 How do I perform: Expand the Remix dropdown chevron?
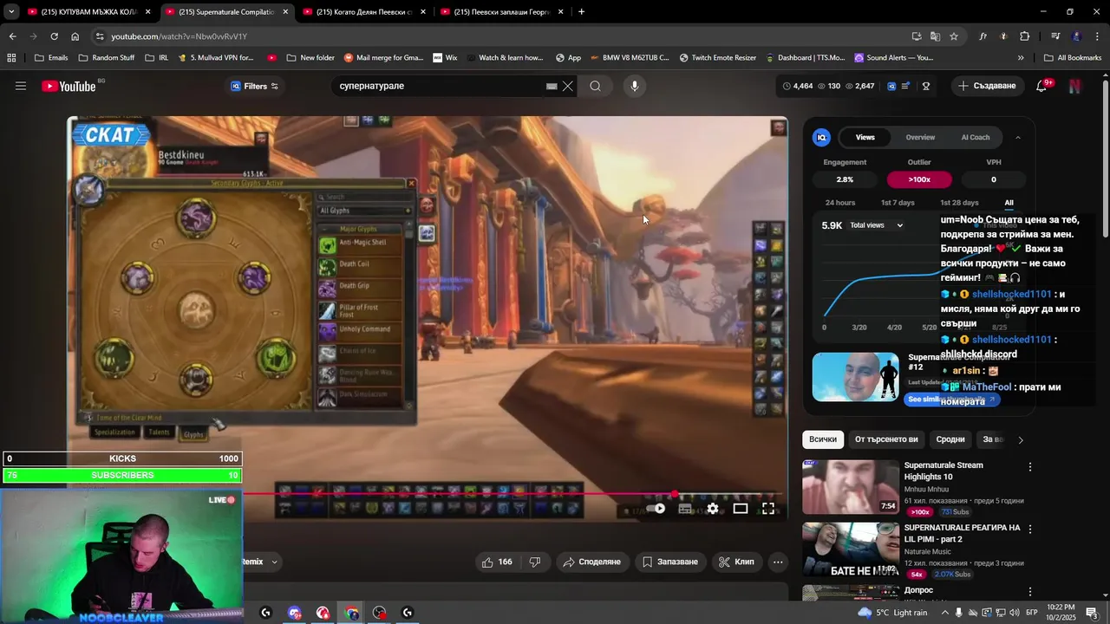pyautogui.click(x=275, y=562)
